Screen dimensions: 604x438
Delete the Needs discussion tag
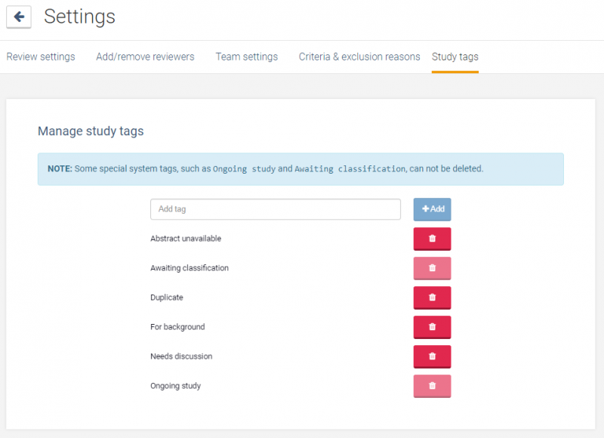(432, 356)
